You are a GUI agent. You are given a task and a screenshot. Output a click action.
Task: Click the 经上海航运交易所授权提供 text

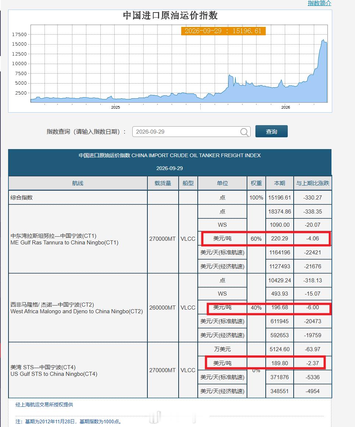(44, 405)
